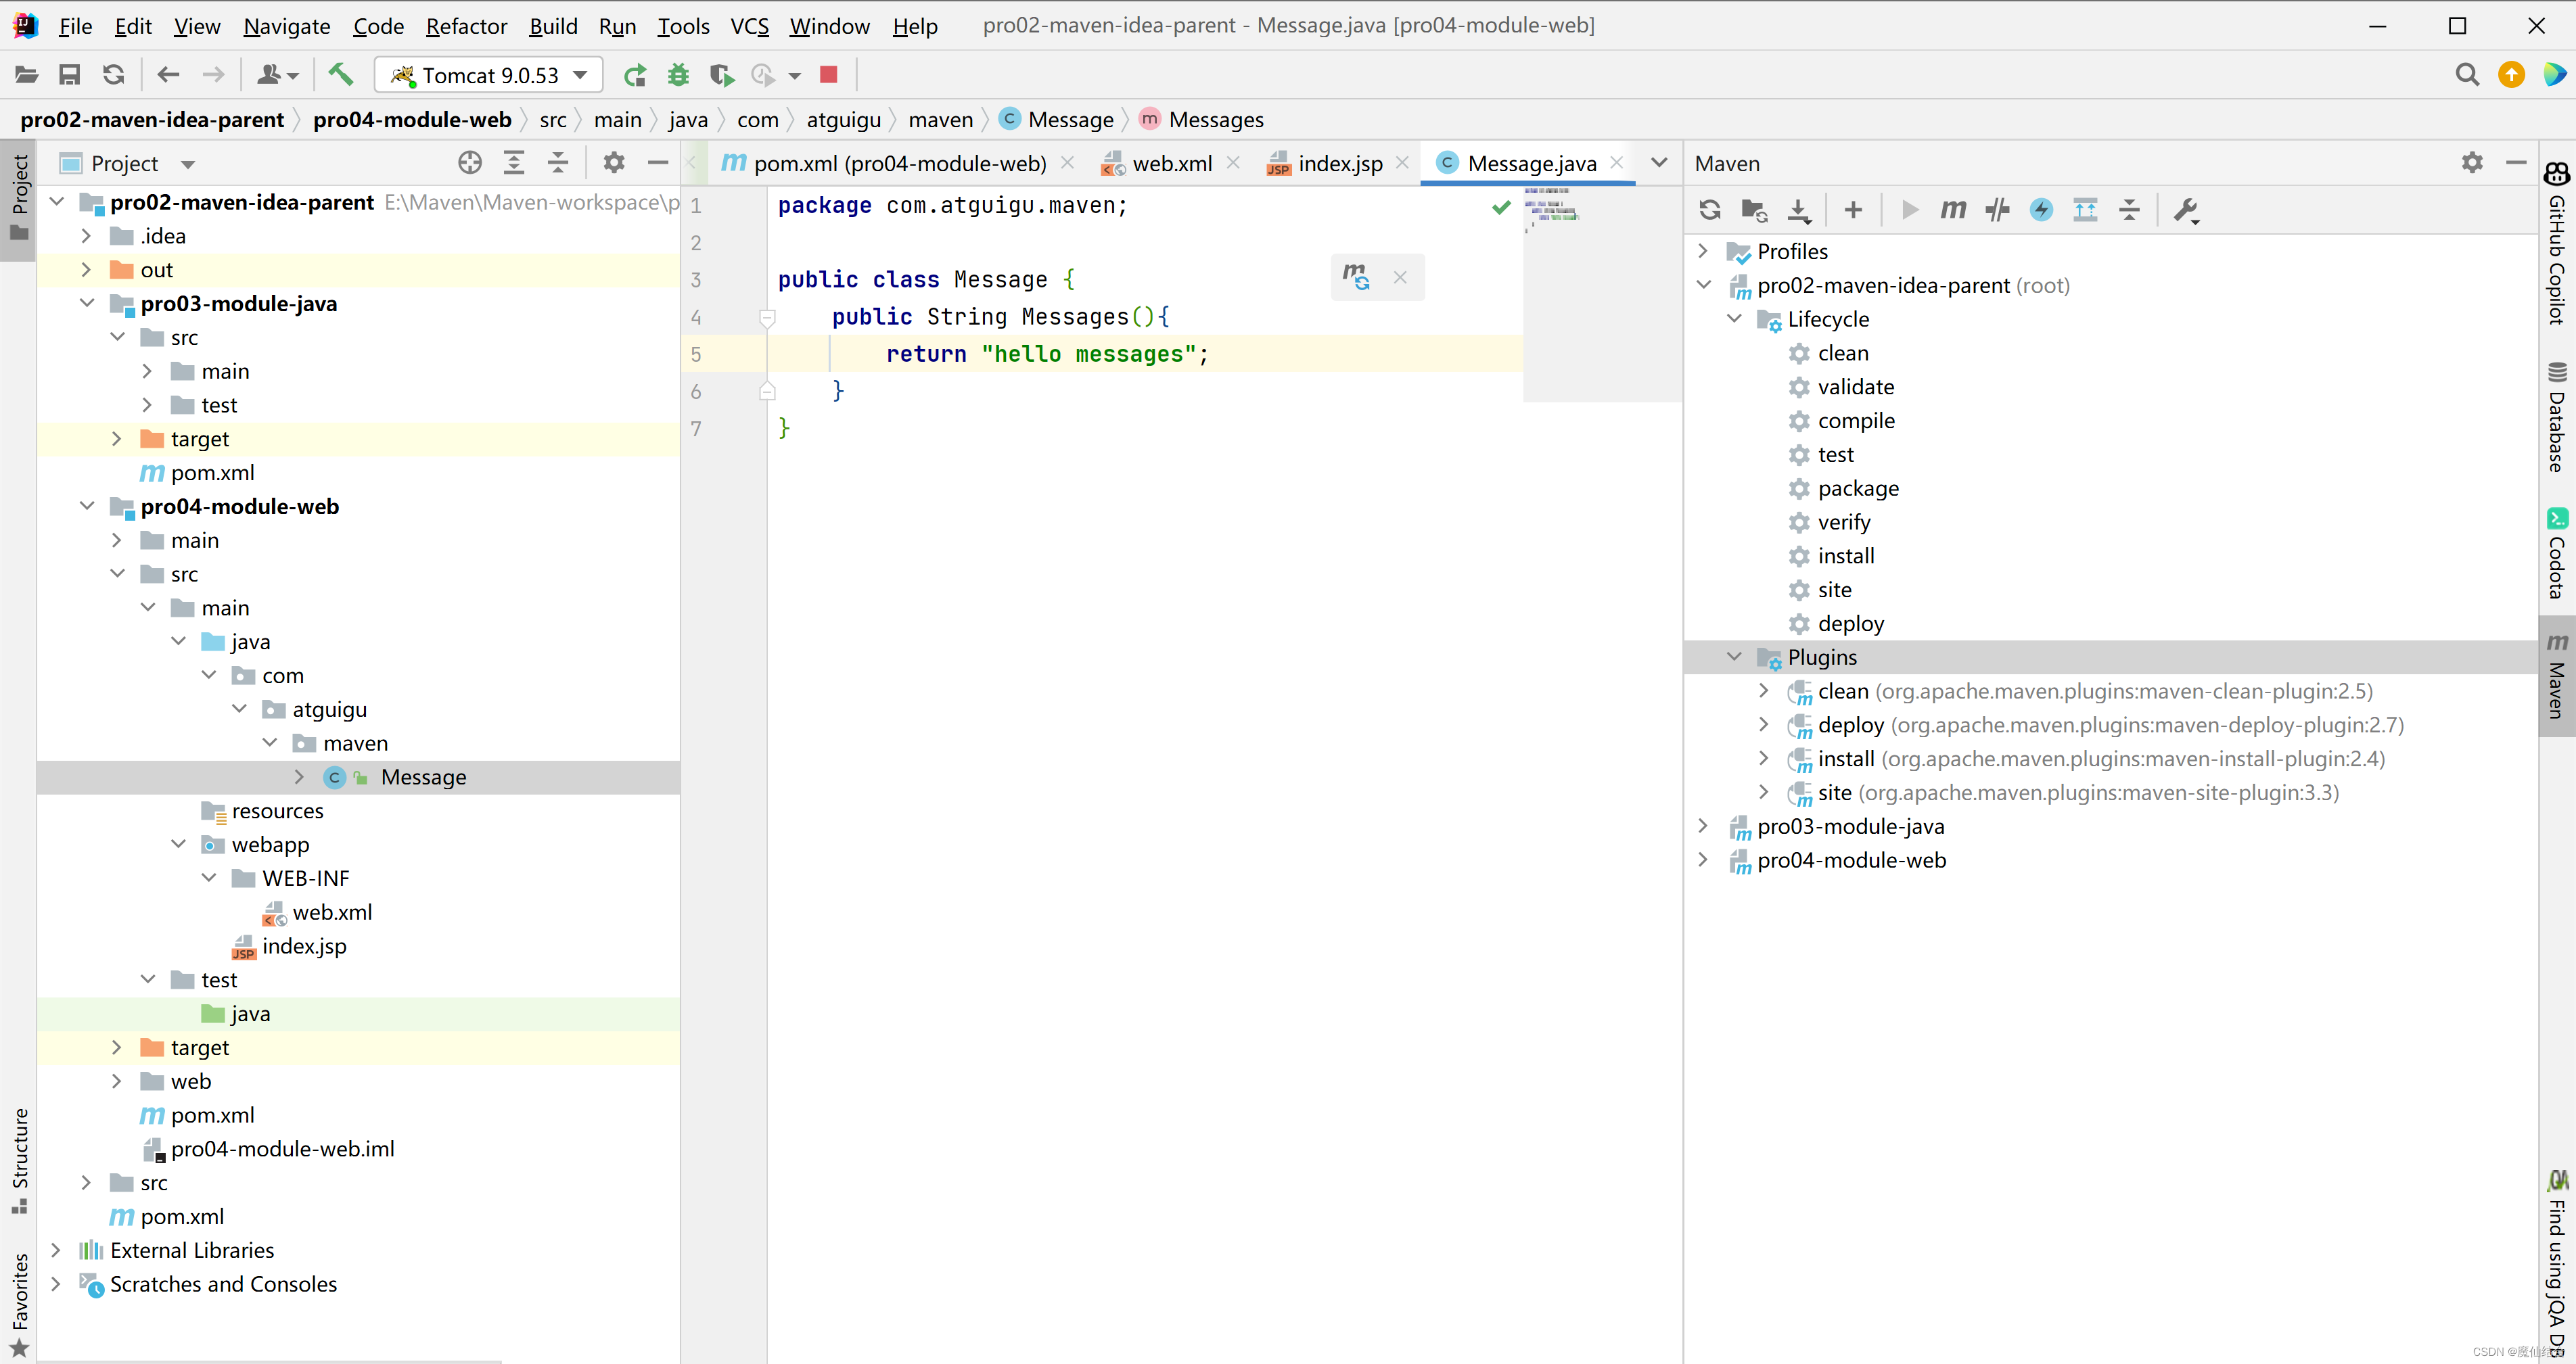This screenshot has height=1364, width=2576.
Task: Click the locate target icon in Project panel
Action: tap(469, 163)
